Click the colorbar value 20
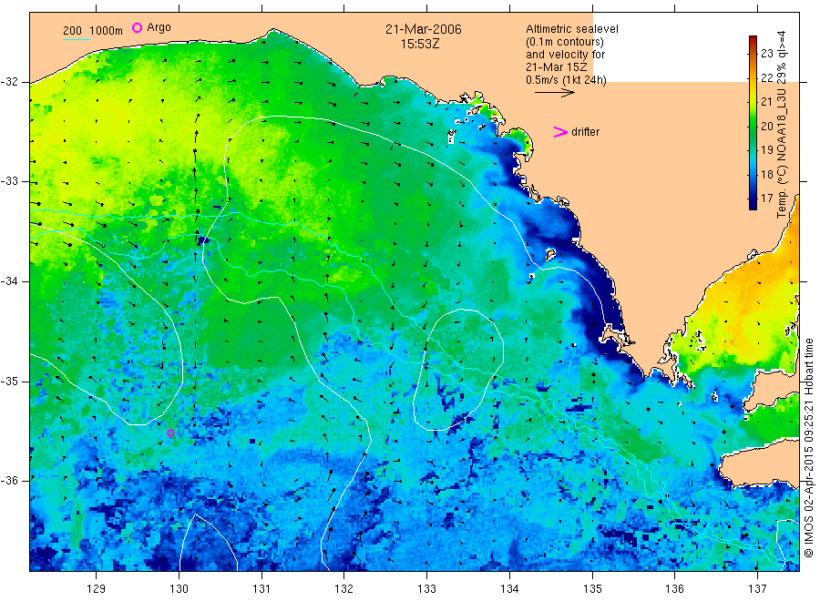 pos(766,126)
